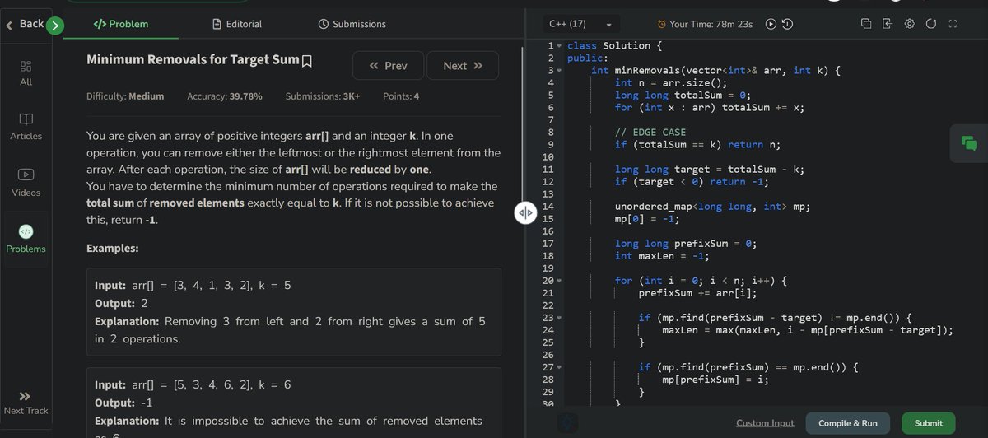Click the Difficulty: Medium label
The width and height of the screenshot is (988, 438).
(x=125, y=96)
